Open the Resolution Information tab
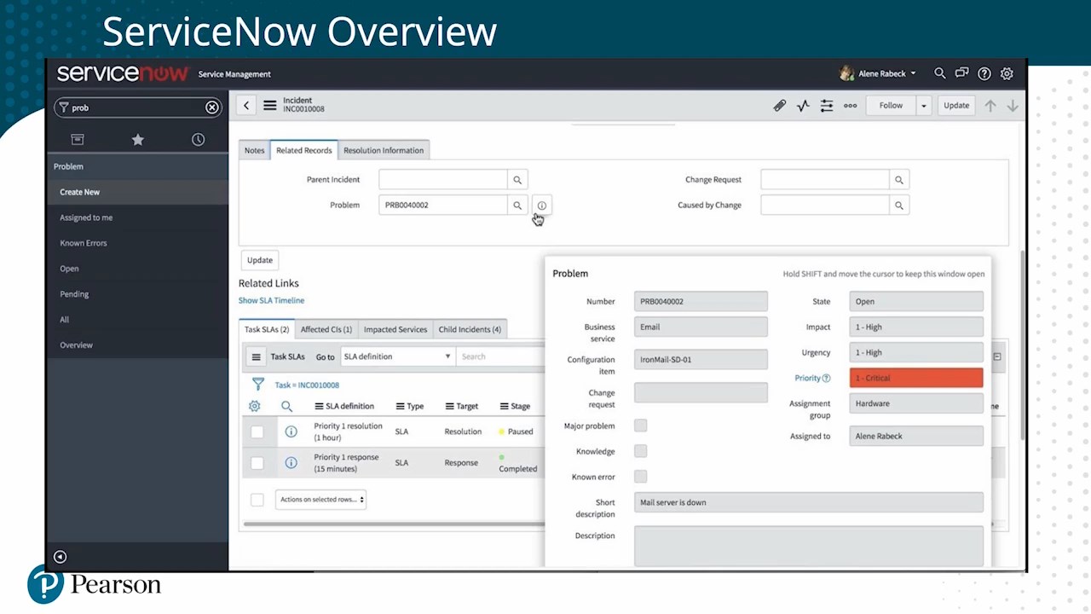The width and height of the screenshot is (1091, 614). click(384, 151)
